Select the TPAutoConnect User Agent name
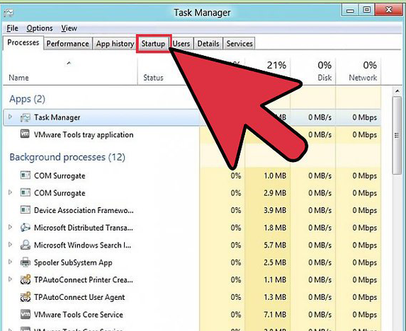 pos(79,297)
